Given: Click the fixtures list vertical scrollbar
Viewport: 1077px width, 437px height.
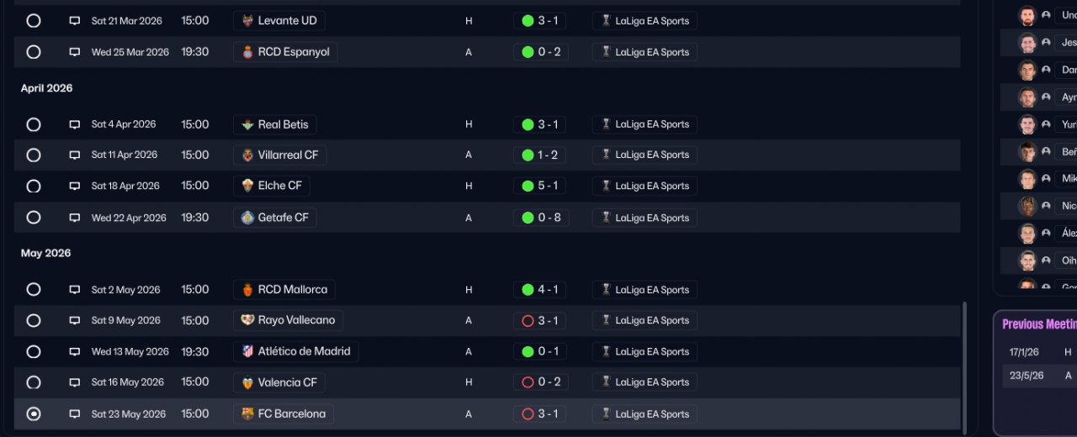Looking at the screenshot, I should pyautogui.click(x=964, y=368).
